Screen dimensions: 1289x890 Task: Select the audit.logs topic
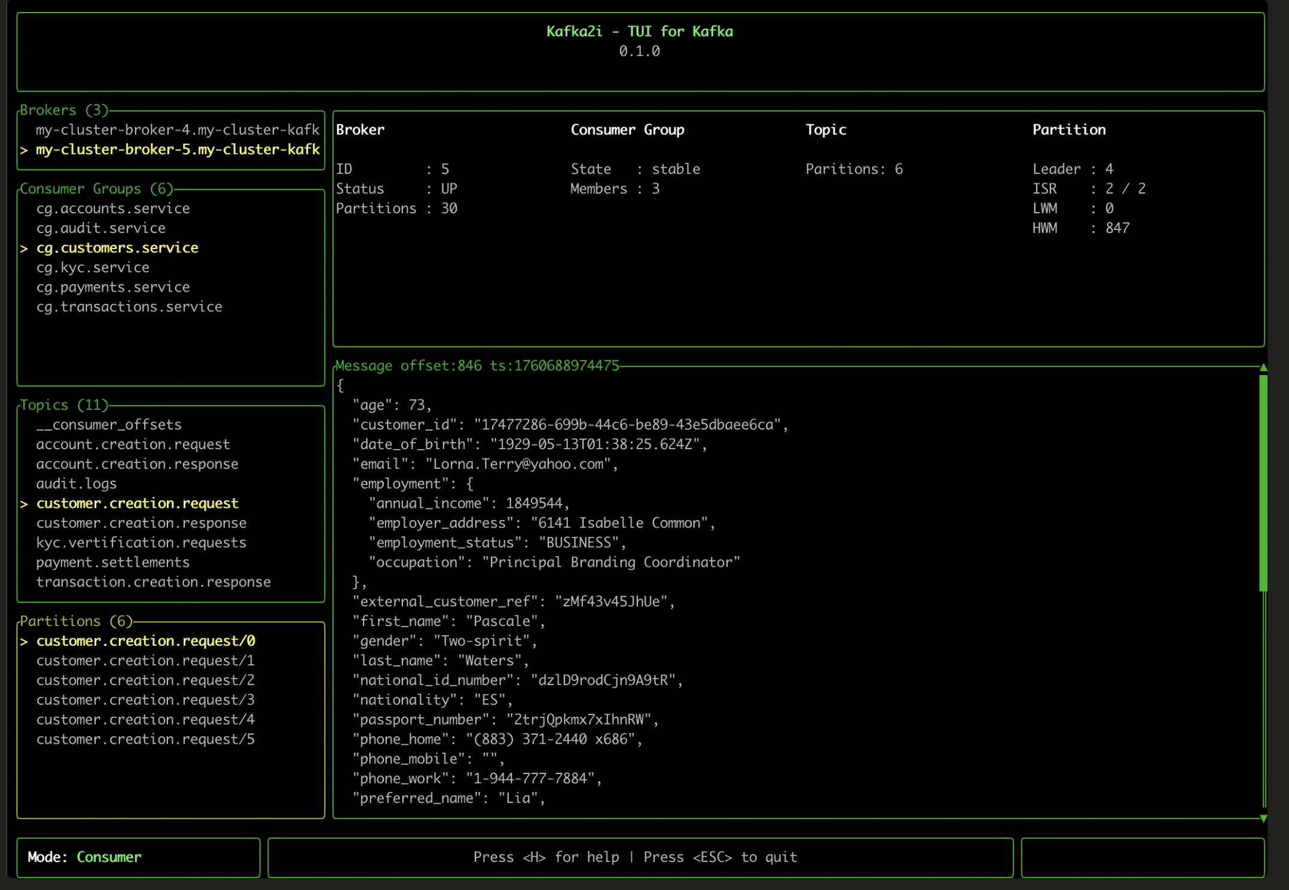click(77, 484)
